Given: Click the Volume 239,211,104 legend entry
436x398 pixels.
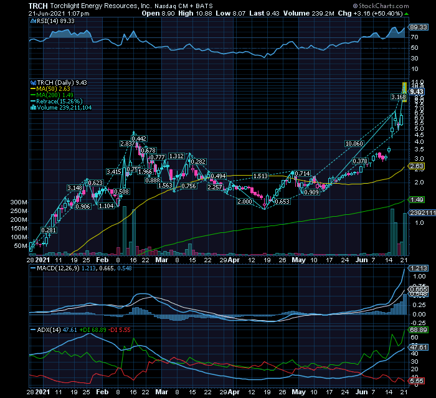Looking at the screenshot, I should click(x=64, y=107).
